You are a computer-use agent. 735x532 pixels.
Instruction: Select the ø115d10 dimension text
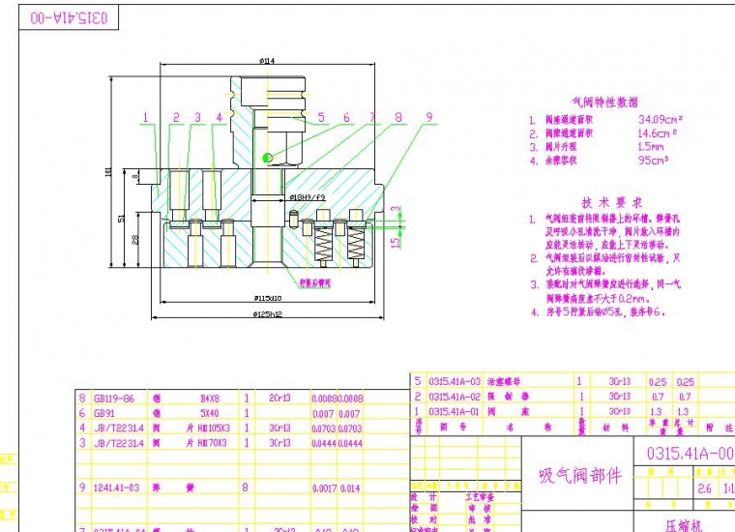click(x=268, y=298)
